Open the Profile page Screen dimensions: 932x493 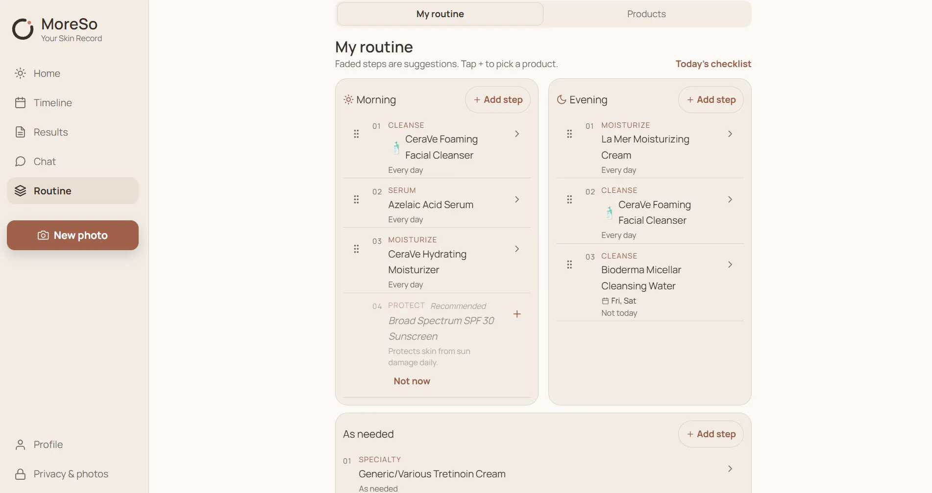tap(73, 445)
